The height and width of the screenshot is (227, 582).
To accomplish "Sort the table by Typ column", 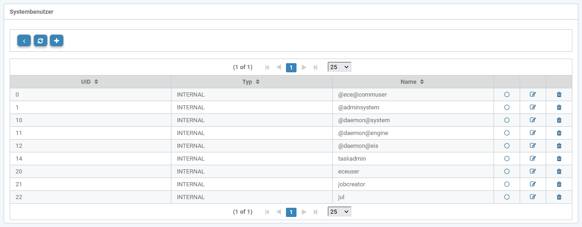I will (x=251, y=82).
